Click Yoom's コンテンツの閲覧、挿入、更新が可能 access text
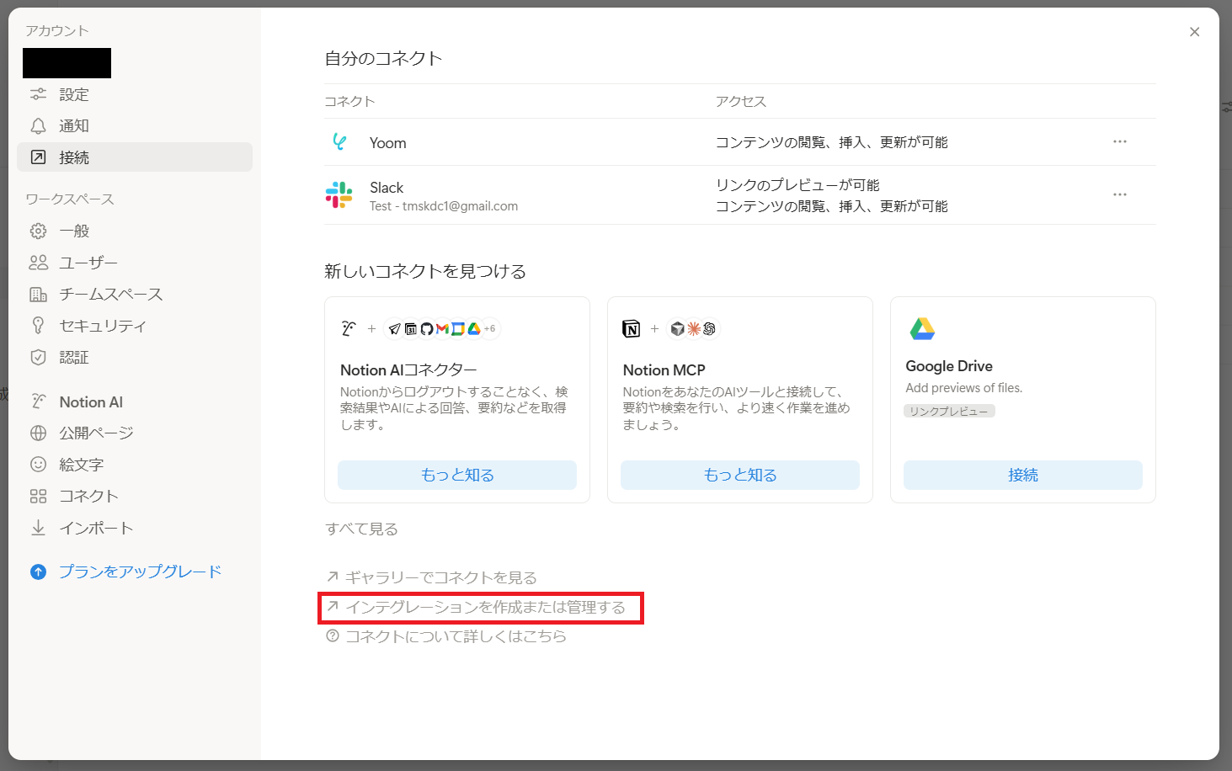This screenshot has height=771, width=1232. (x=832, y=142)
